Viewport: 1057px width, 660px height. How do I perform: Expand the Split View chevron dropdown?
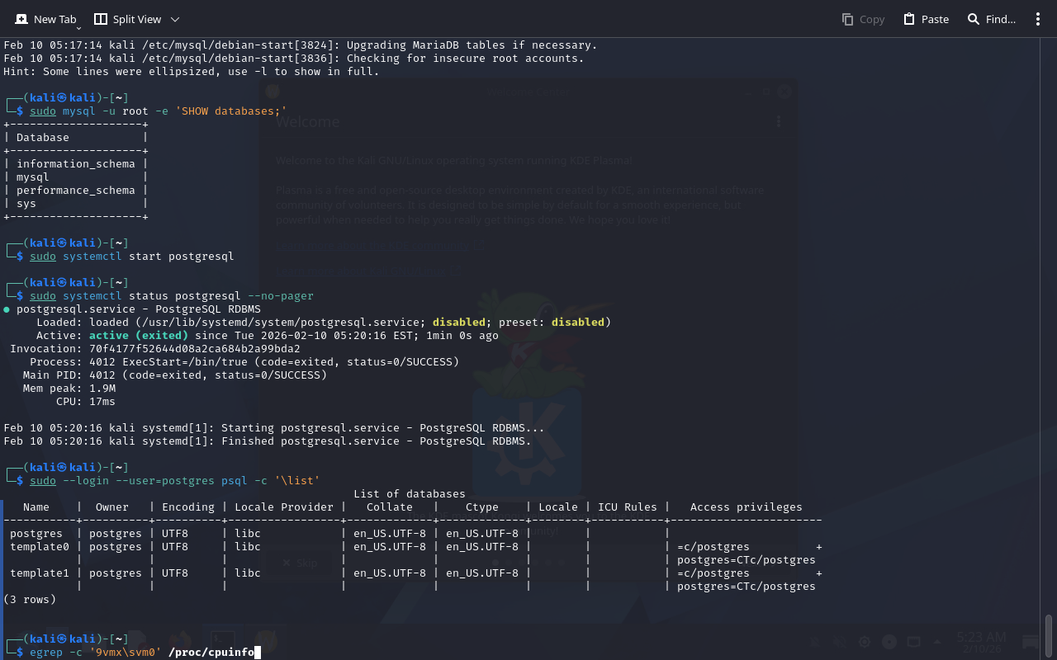pos(174,19)
